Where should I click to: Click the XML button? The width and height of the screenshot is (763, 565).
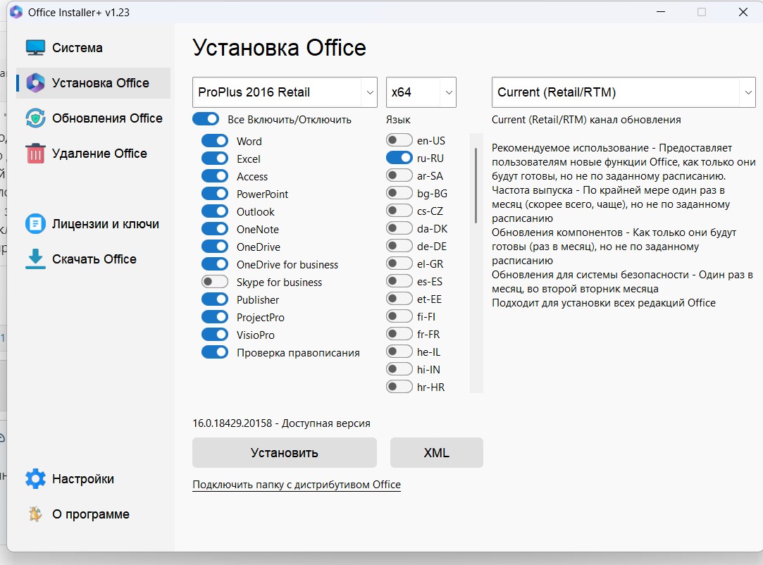[437, 452]
